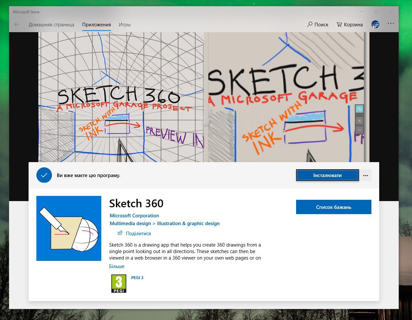The height and width of the screenshot is (320, 412).
Task: Click the Інсталювати button
Action: (x=327, y=175)
